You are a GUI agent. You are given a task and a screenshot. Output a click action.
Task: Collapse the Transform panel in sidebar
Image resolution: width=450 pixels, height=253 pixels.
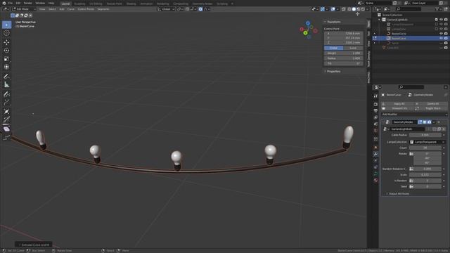click(x=325, y=22)
